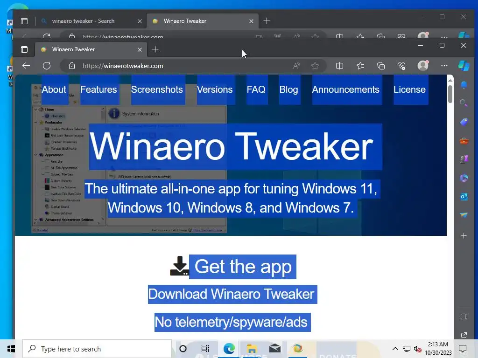
Task: Open Read aloud in the front address bar
Action: pos(296,66)
